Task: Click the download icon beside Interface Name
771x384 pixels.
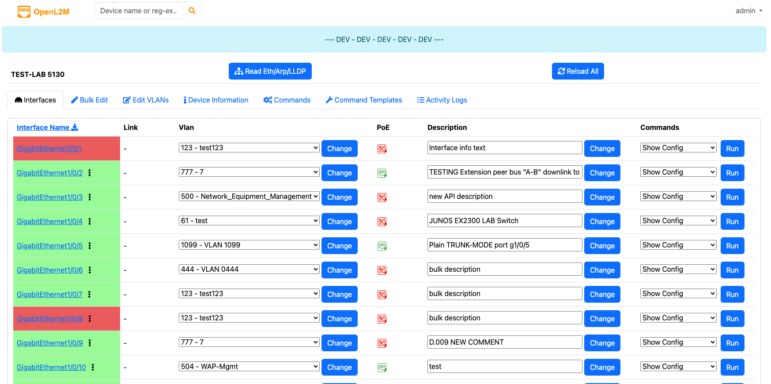Action: (75, 127)
